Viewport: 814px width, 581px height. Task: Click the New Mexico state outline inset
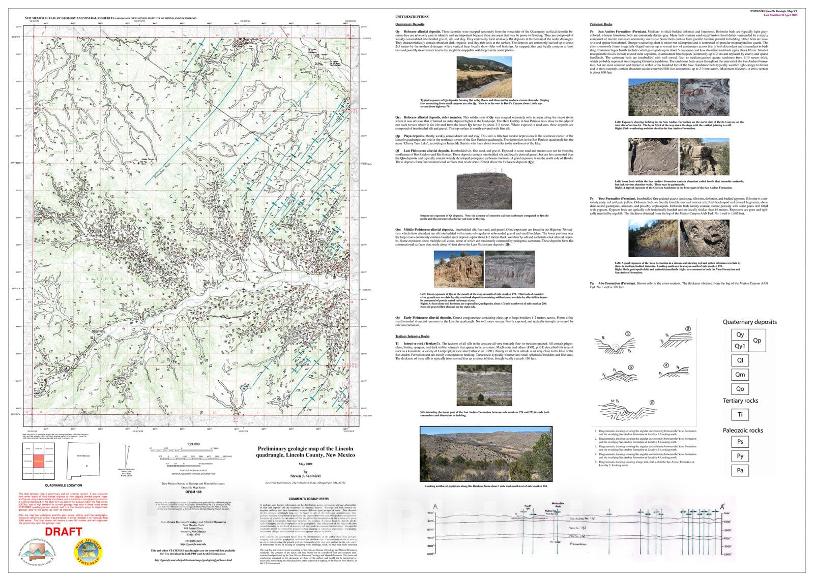point(84,462)
